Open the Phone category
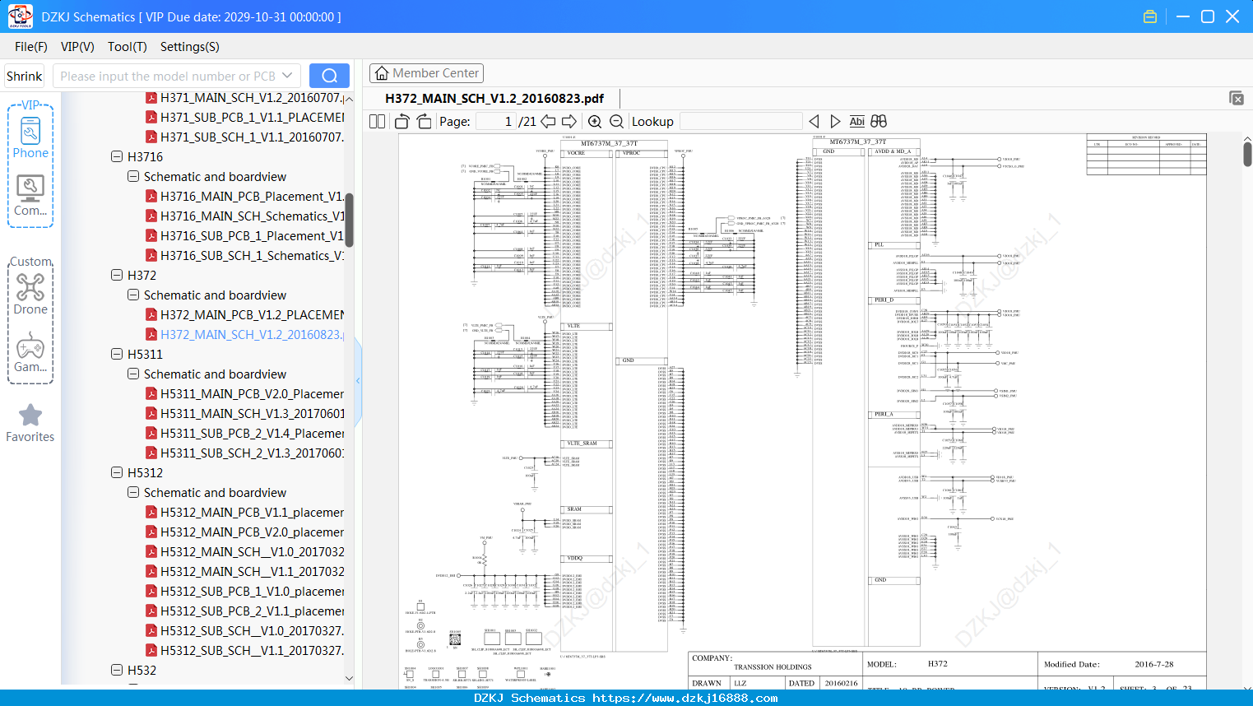Image resolution: width=1253 pixels, height=706 pixels. click(x=30, y=137)
